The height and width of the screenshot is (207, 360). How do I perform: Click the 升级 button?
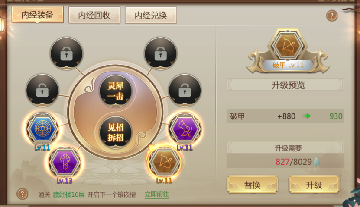click(314, 185)
